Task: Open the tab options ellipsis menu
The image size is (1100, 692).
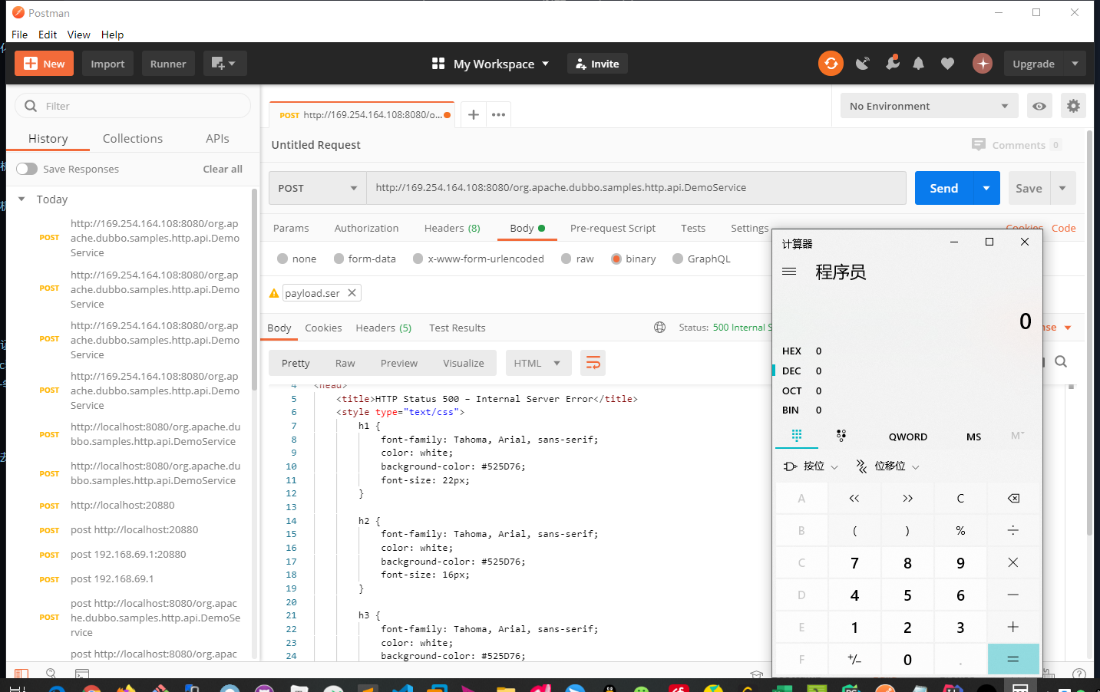Action: pos(499,115)
